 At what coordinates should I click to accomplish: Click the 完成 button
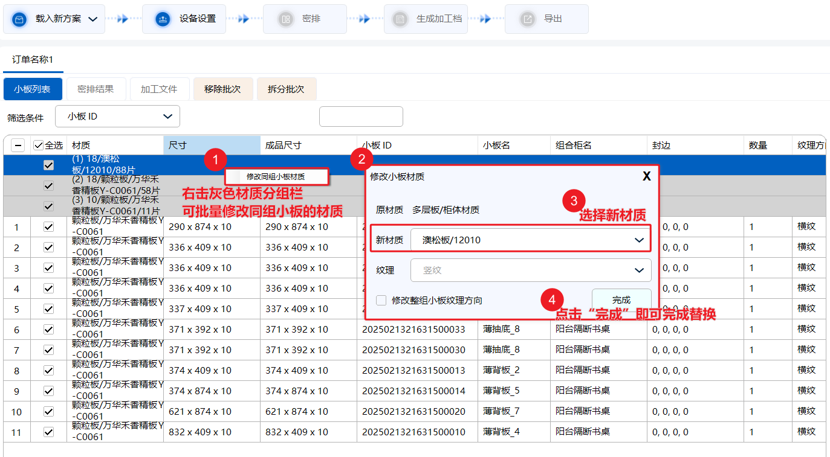pyautogui.click(x=621, y=300)
